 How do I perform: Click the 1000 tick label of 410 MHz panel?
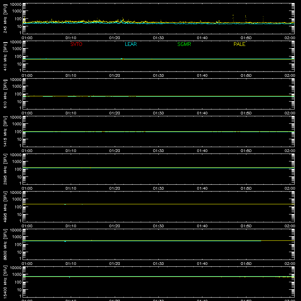[x=17, y=49]
